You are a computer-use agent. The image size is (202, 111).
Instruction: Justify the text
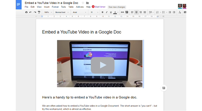(145, 12)
